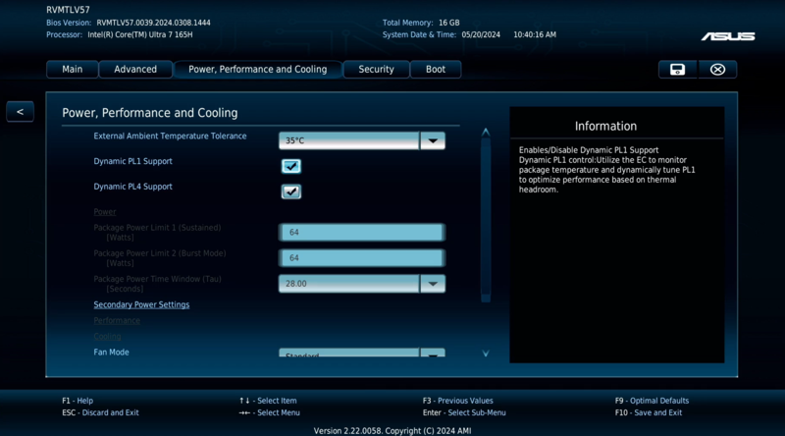Click the Power, Performance and Cooling page title
The width and height of the screenshot is (785, 436).
[x=150, y=113]
